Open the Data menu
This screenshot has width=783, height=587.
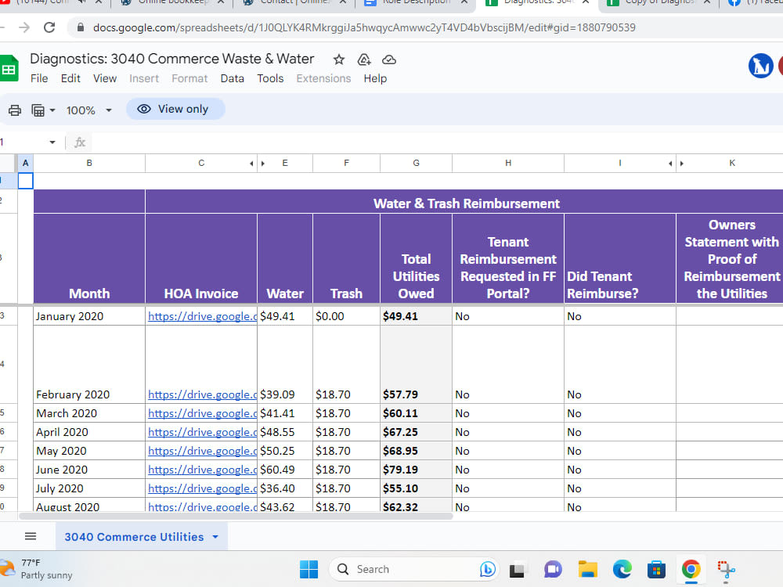[233, 78]
